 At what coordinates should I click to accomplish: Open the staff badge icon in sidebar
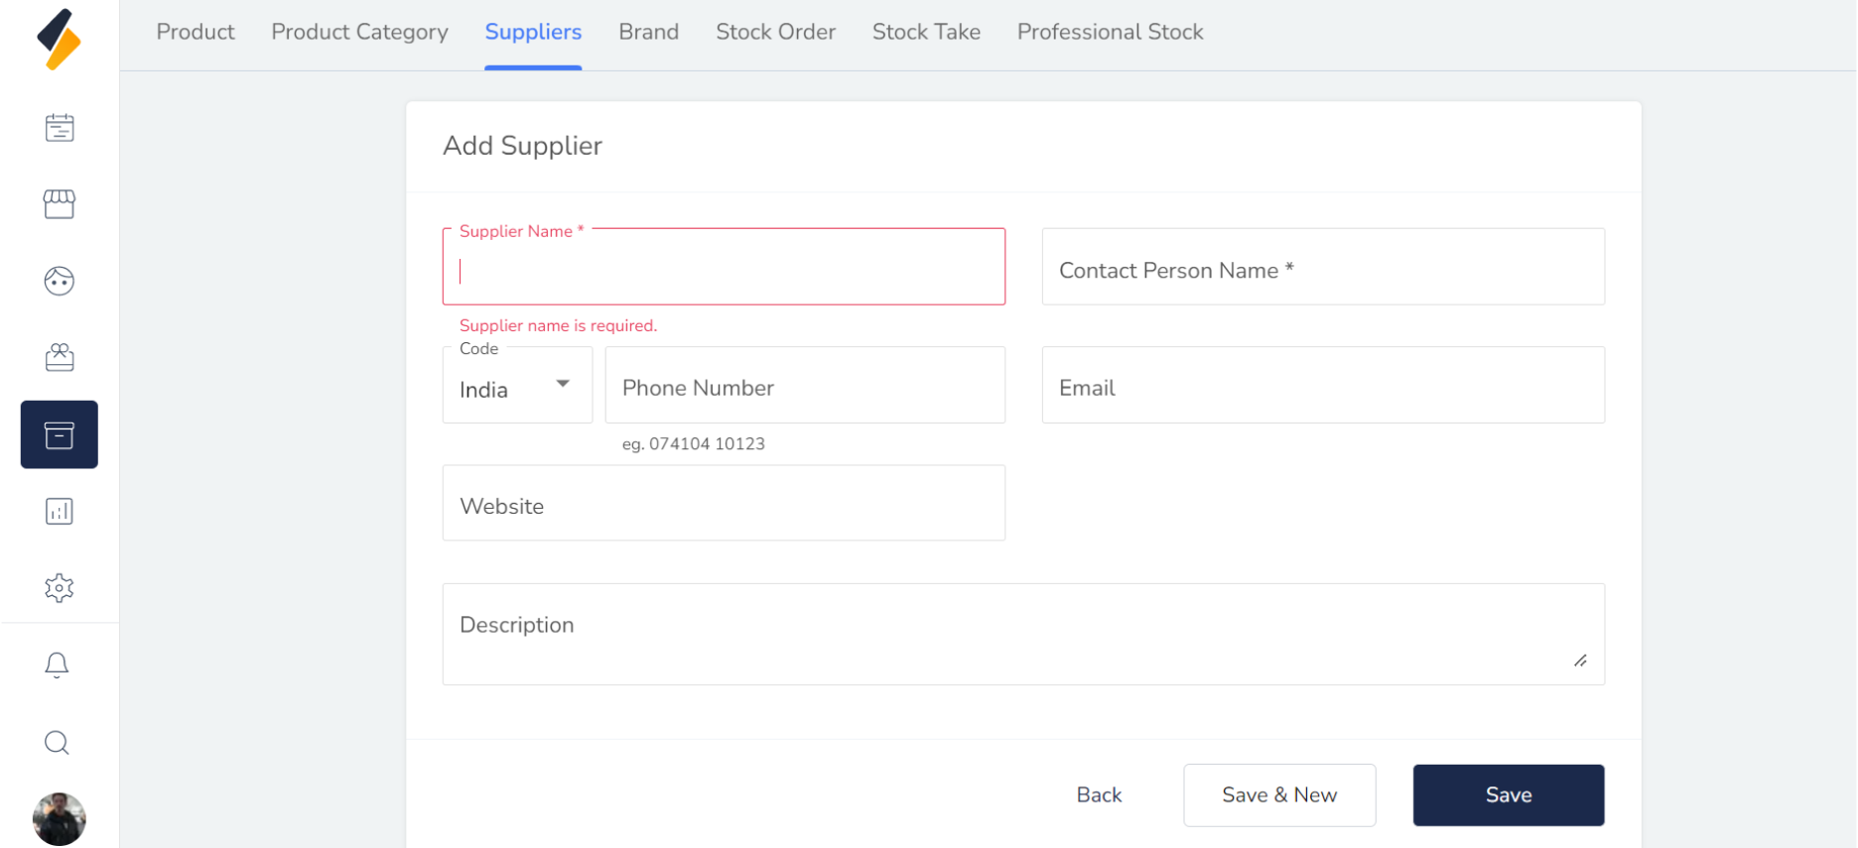pos(60,357)
